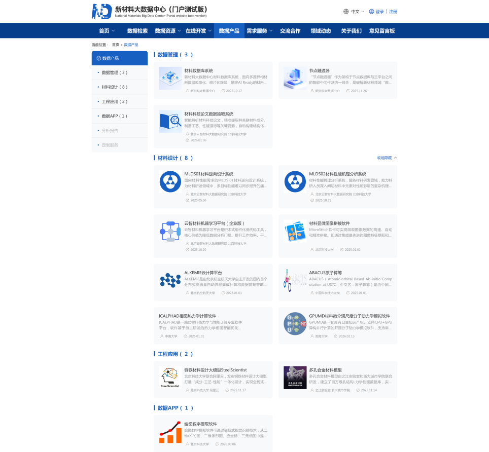The height and width of the screenshot is (452, 489).
Task: Open the 中文 language dropdown
Action: (354, 12)
